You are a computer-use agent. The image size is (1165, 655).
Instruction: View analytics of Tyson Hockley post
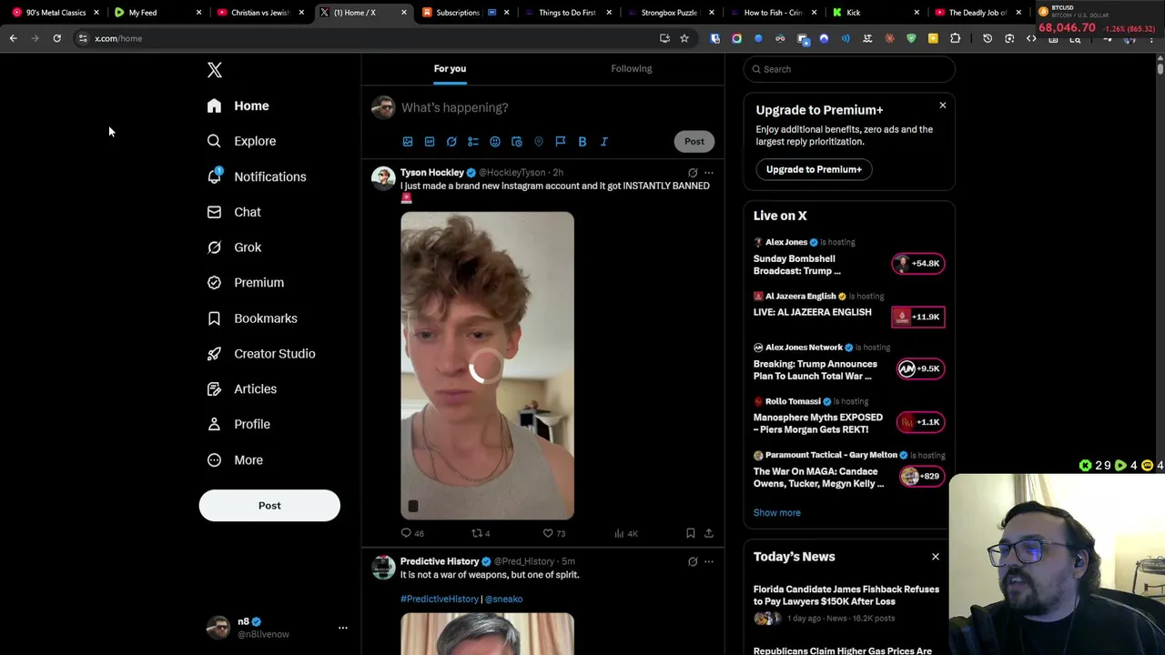[626, 533]
